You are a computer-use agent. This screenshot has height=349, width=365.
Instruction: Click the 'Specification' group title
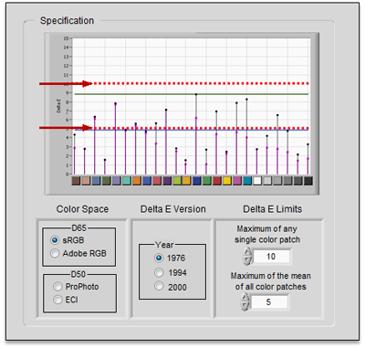[x=67, y=21]
